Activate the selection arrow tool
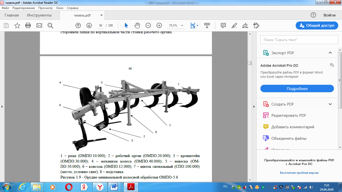Image resolution: width=342 pixels, height=192 pixels. click(x=126, y=25)
